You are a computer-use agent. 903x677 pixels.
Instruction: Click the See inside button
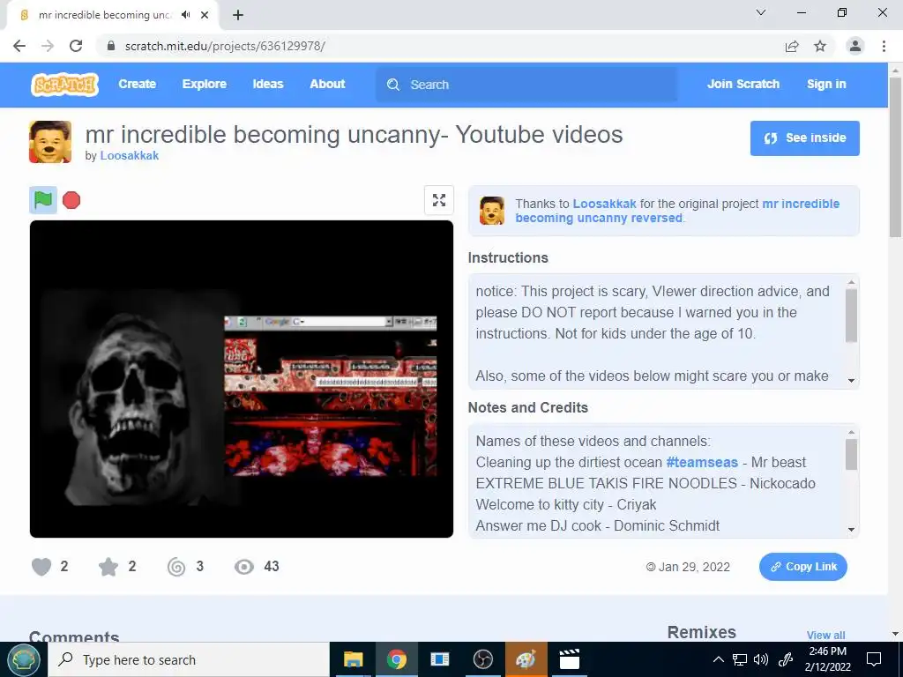(x=804, y=138)
